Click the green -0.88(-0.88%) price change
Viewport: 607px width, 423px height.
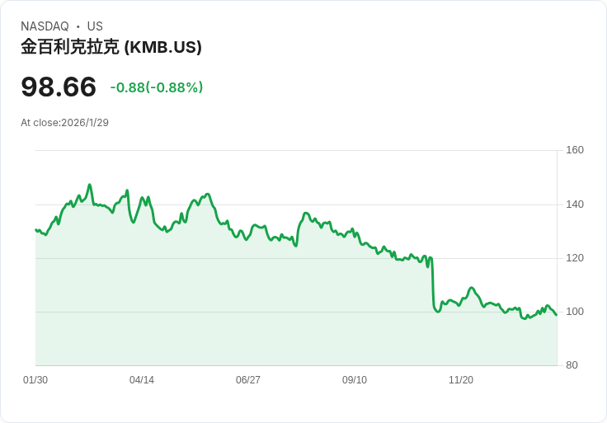(x=157, y=87)
